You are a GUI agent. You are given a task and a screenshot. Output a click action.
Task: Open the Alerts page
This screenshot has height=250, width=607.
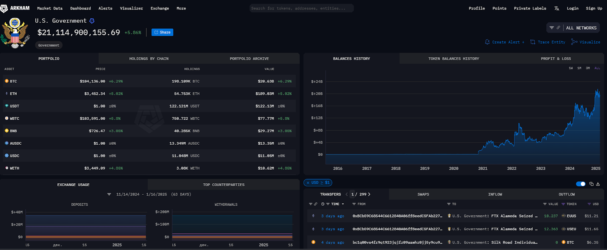[105, 8]
